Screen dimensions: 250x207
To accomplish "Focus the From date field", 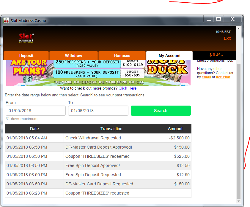I will click(36, 111).
